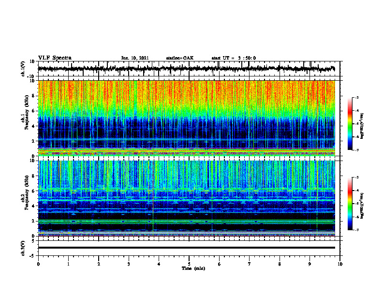383x296 pixels.
Task: Click the ch.1 spectrogram color scale bar
Action: [350, 124]
